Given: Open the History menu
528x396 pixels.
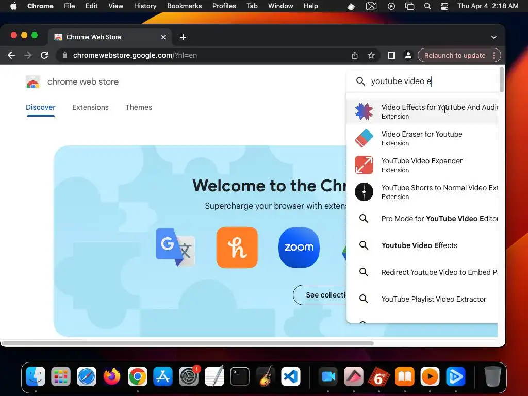Looking at the screenshot, I should [x=145, y=6].
